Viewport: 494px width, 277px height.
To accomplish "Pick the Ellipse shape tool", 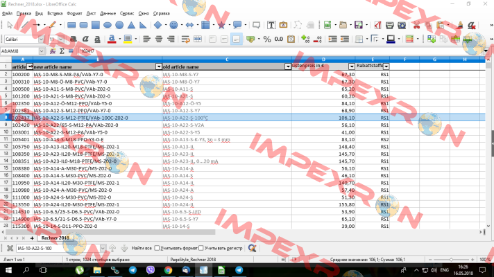I will tap(108, 25).
